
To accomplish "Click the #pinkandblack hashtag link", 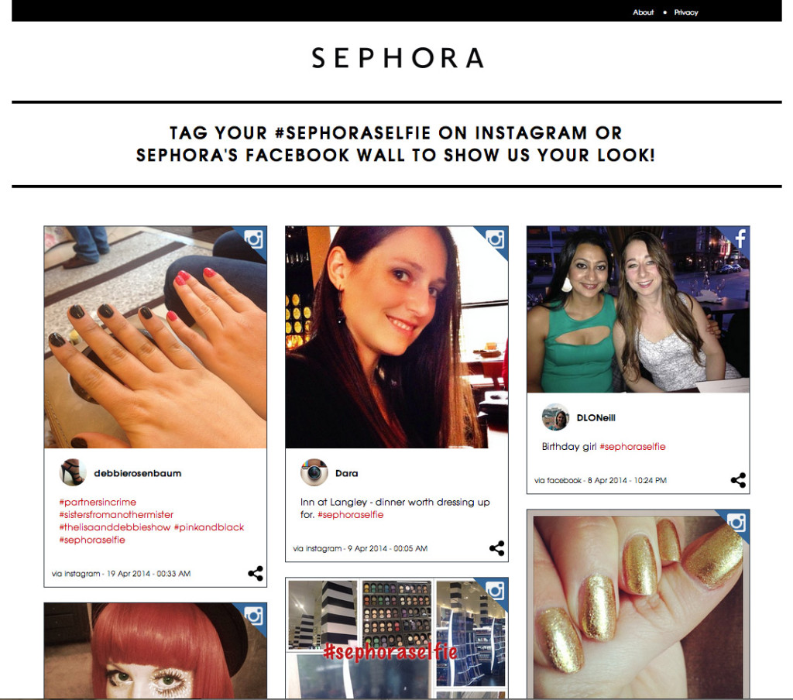I will [209, 527].
